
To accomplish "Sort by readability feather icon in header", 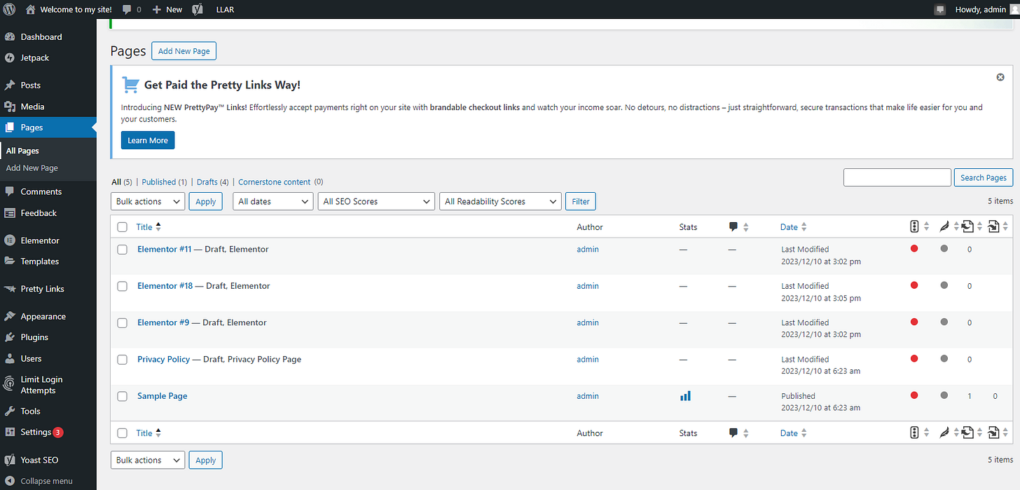I will pos(944,226).
